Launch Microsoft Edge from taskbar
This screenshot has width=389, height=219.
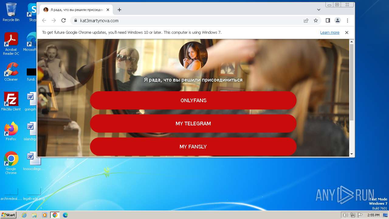pos(65,215)
